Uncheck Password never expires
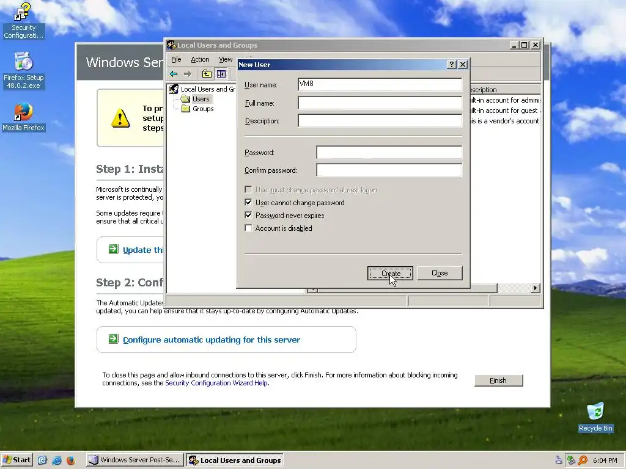The height and width of the screenshot is (469, 626). point(248,215)
